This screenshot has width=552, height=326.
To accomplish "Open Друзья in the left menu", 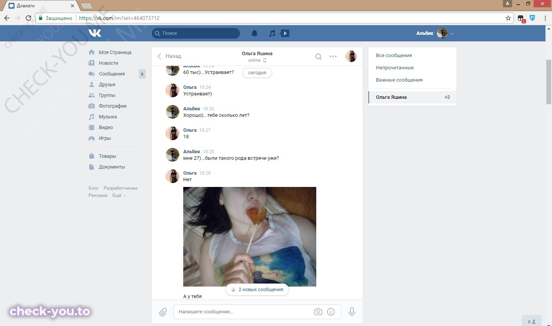I will tap(107, 85).
